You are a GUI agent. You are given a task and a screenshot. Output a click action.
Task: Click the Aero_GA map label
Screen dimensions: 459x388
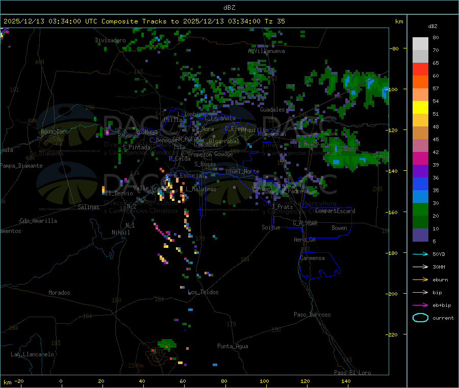pyautogui.click(x=305, y=240)
